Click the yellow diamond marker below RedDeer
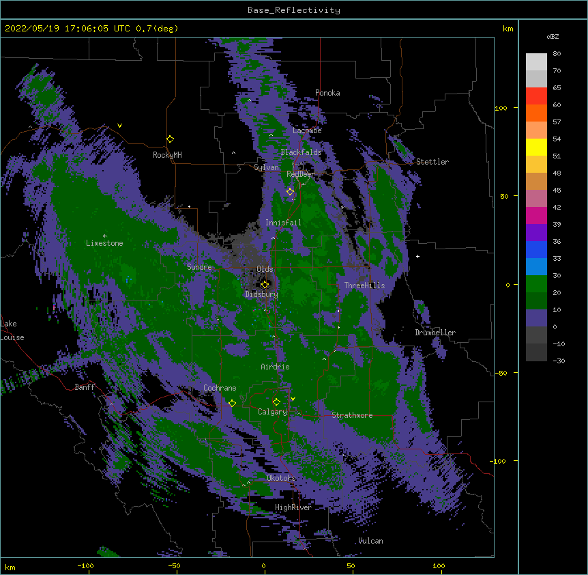The width and height of the screenshot is (588, 575). (291, 192)
